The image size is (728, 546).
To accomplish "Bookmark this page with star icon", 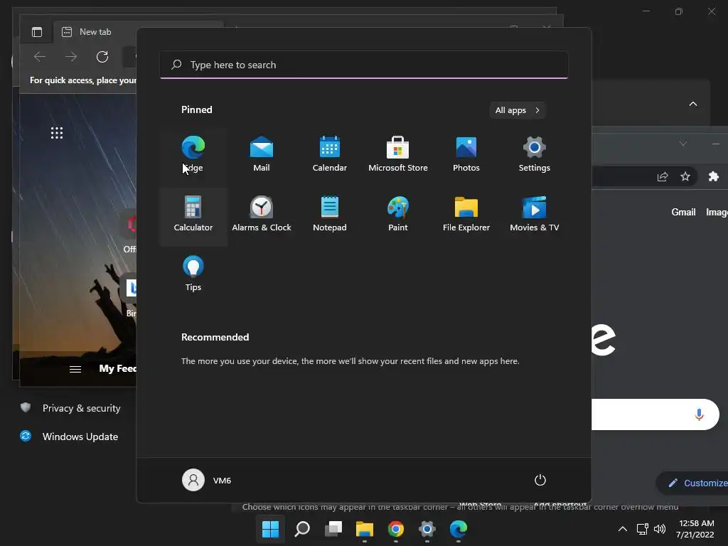I will [x=685, y=176].
